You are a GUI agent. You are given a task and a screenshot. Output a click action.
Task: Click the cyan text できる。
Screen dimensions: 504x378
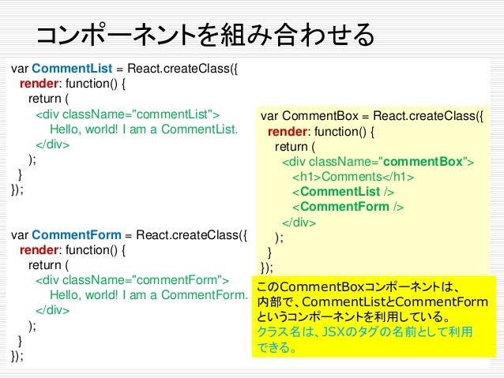click(x=276, y=347)
